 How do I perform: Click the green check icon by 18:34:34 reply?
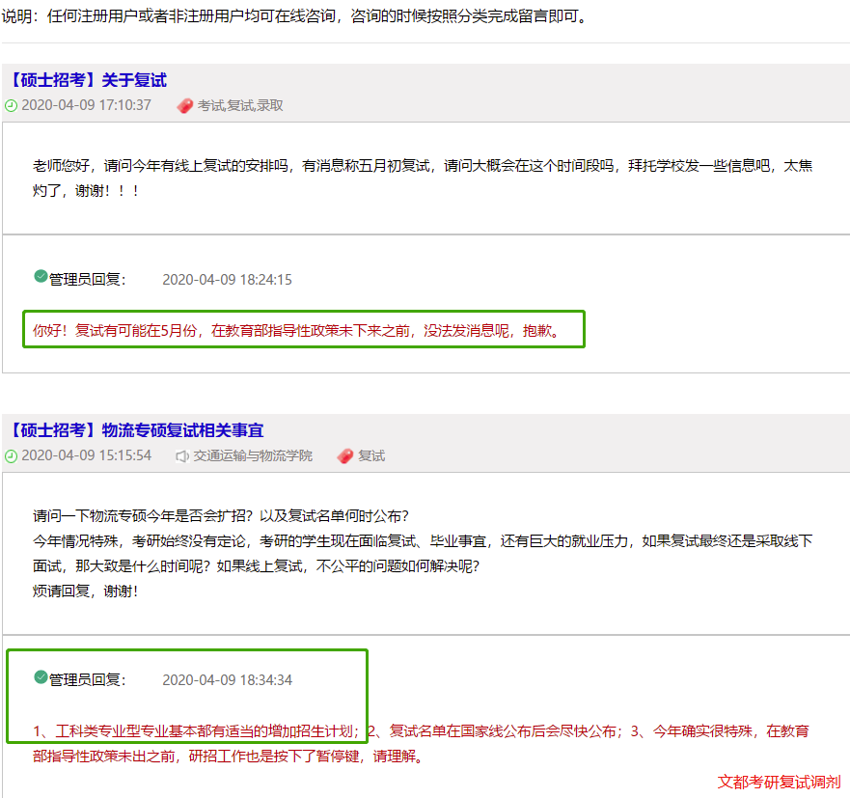[41, 676]
